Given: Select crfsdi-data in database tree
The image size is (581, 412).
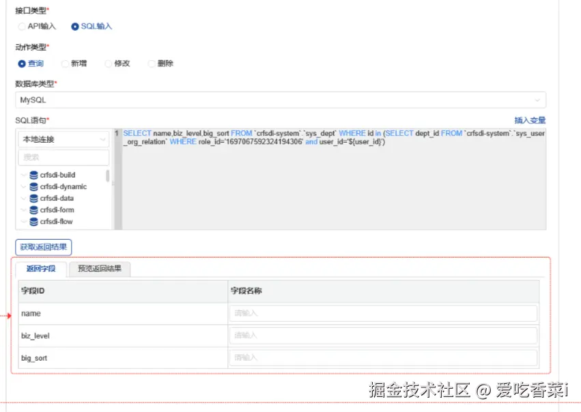Looking at the screenshot, I should coord(57,198).
